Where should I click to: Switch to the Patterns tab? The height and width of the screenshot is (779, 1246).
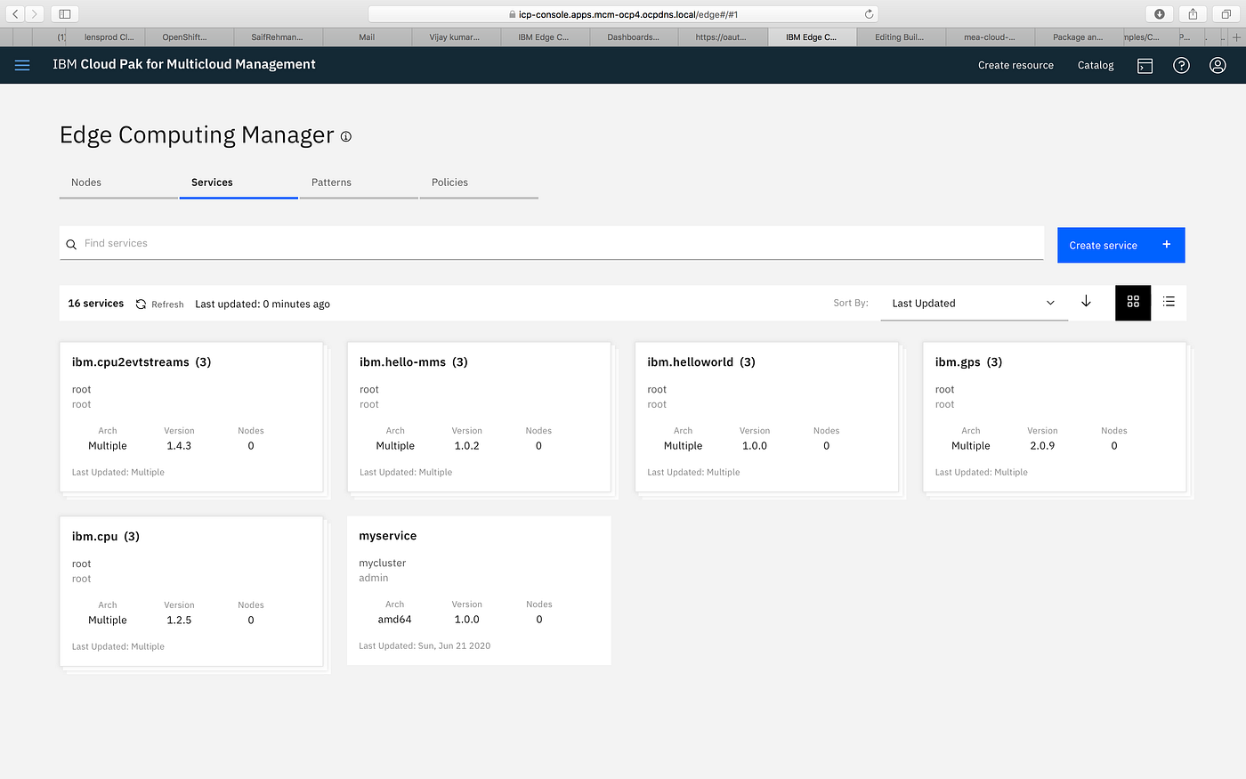point(331,182)
